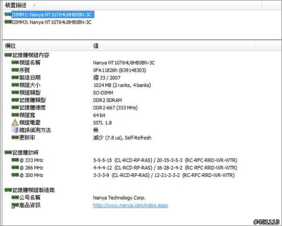
Task: Select the SSTL 1.8 value
Action: tap(102, 123)
